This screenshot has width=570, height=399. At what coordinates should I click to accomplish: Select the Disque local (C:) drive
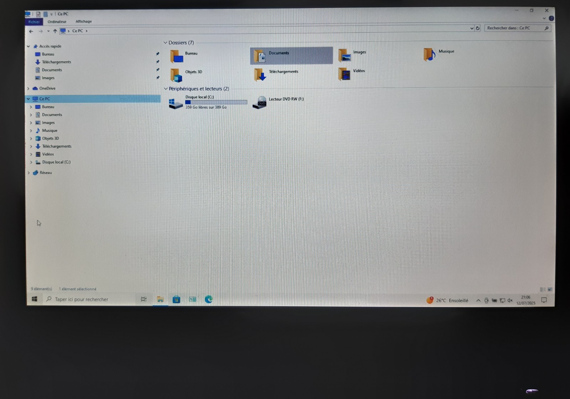pos(208,102)
